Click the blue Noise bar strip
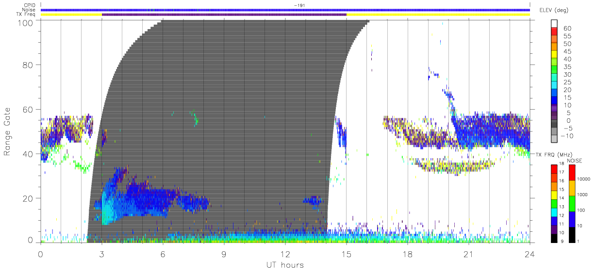 (x=285, y=10)
